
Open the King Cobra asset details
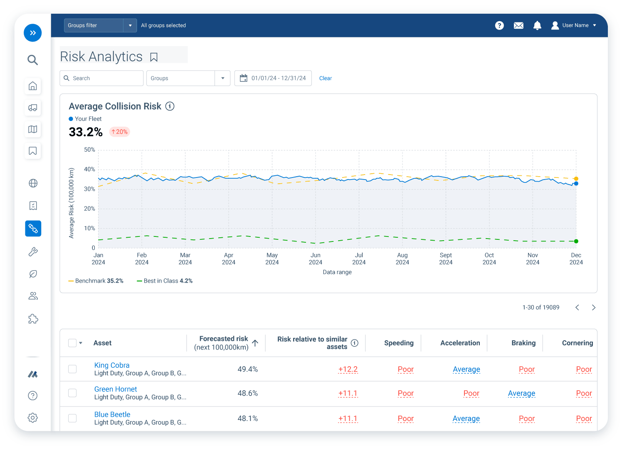pos(111,365)
